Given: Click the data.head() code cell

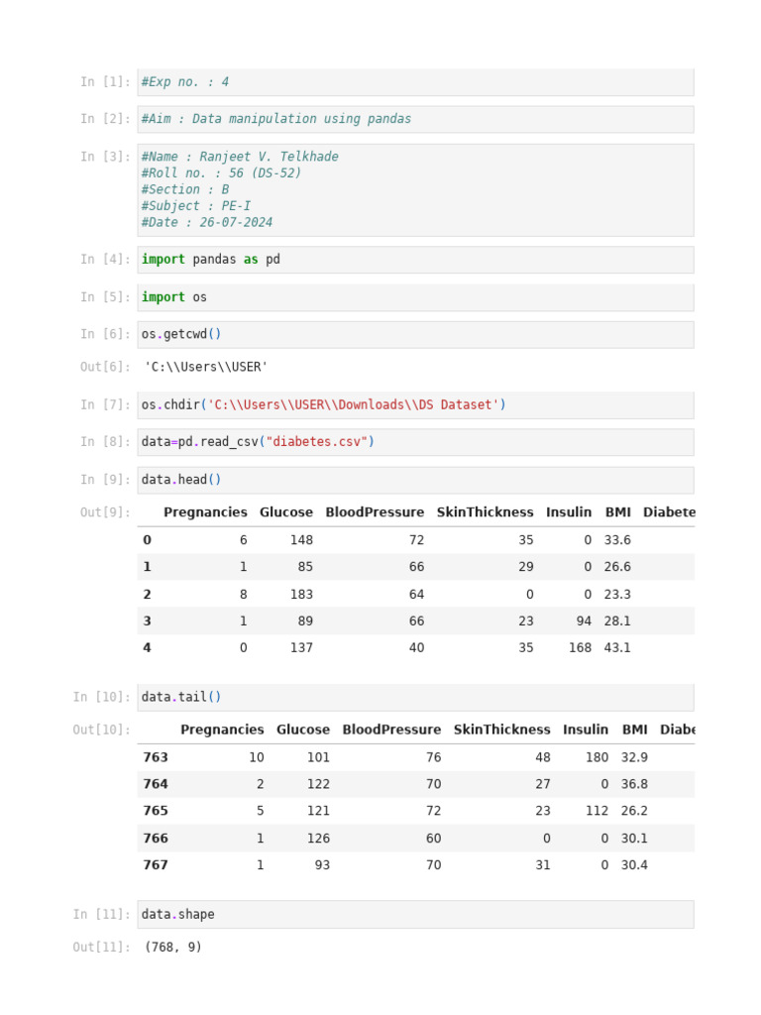Looking at the screenshot, I should tap(415, 480).
